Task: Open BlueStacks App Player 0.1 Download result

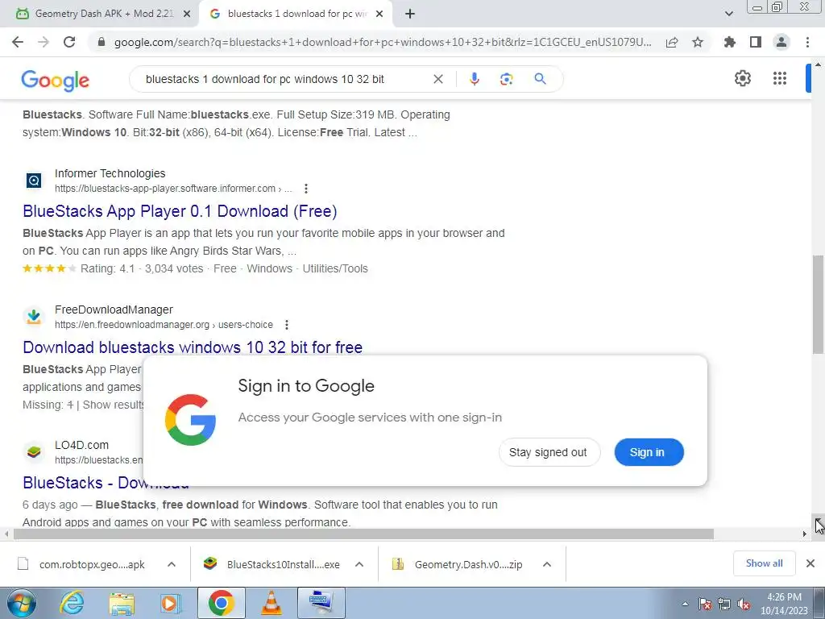Action: (180, 211)
